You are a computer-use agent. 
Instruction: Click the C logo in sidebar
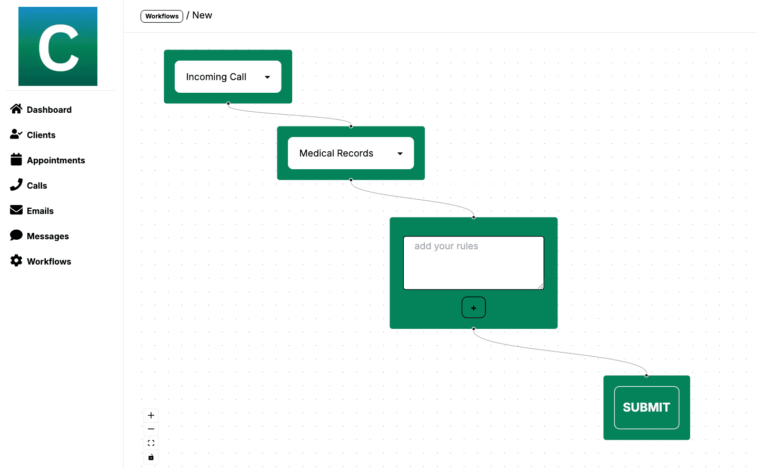[58, 46]
